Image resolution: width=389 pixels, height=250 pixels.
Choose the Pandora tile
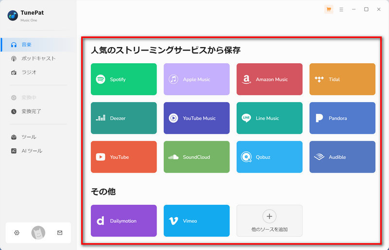coord(342,118)
